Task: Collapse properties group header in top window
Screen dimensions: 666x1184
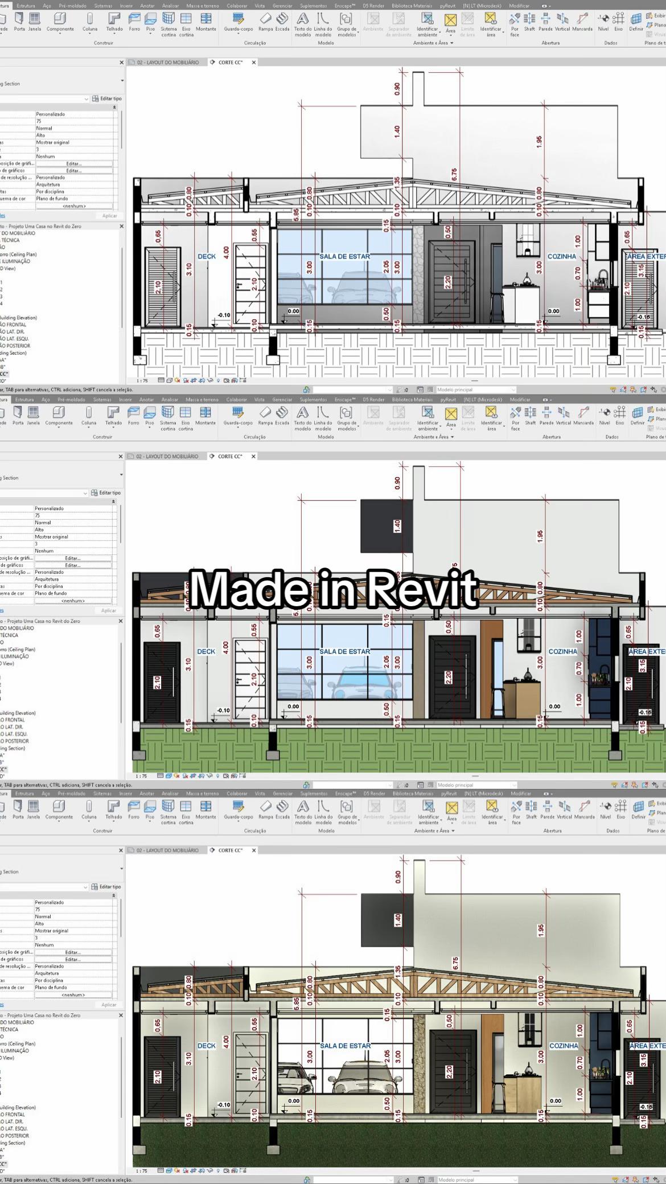Action: pyautogui.click(x=114, y=107)
